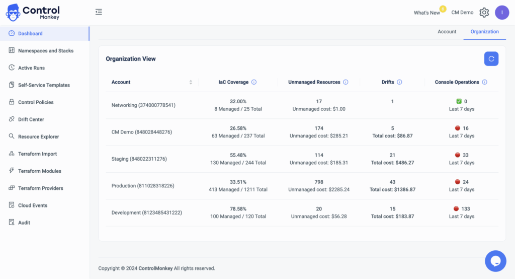The image size is (515, 279).
Task: Click the Namespaces and Stacks sidebar icon
Action: tap(12, 50)
